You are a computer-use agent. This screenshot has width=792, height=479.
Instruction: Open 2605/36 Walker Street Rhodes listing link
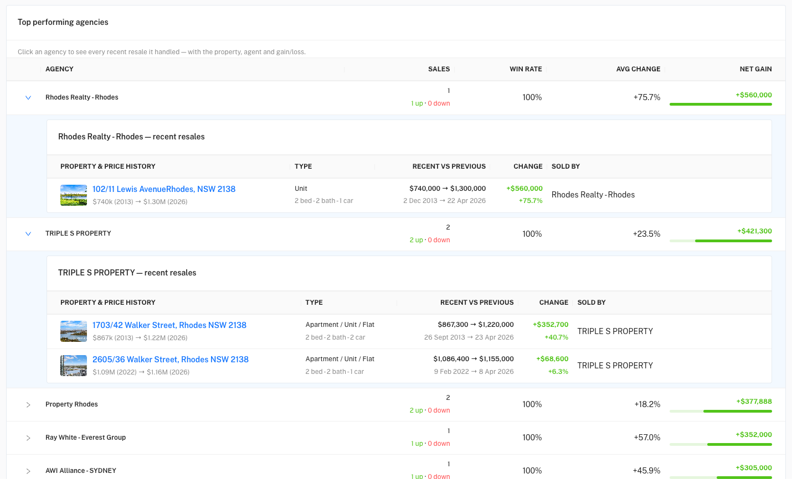point(171,360)
